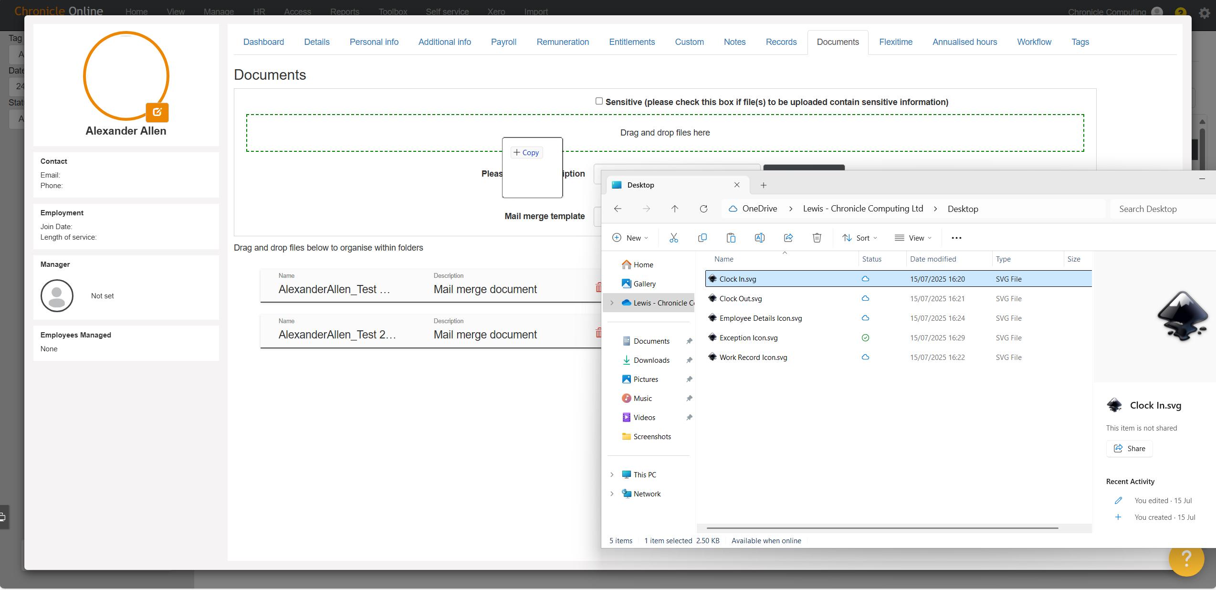The width and height of the screenshot is (1216, 590).
Task: Click the Share button in details pane
Action: click(x=1129, y=448)
